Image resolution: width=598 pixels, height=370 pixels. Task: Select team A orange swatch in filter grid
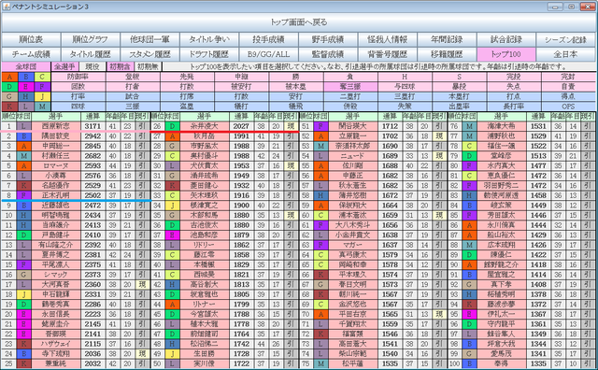click(9, 77)
